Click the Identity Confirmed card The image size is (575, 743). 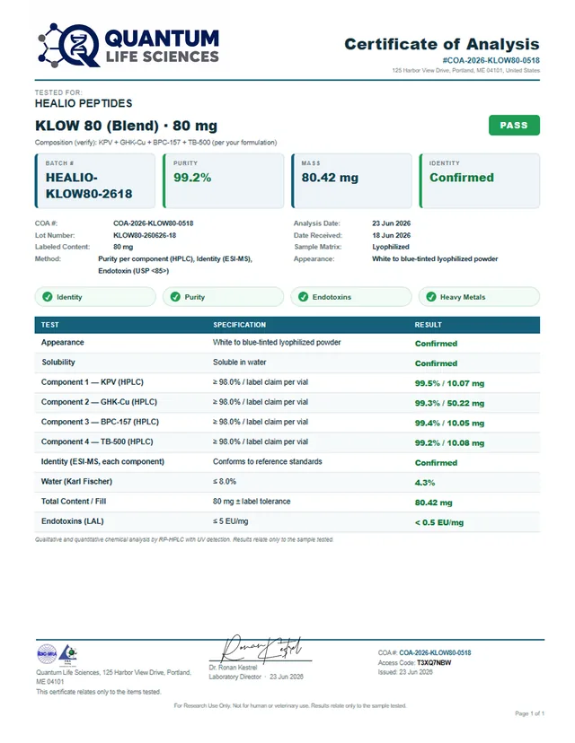pos(479,180)
